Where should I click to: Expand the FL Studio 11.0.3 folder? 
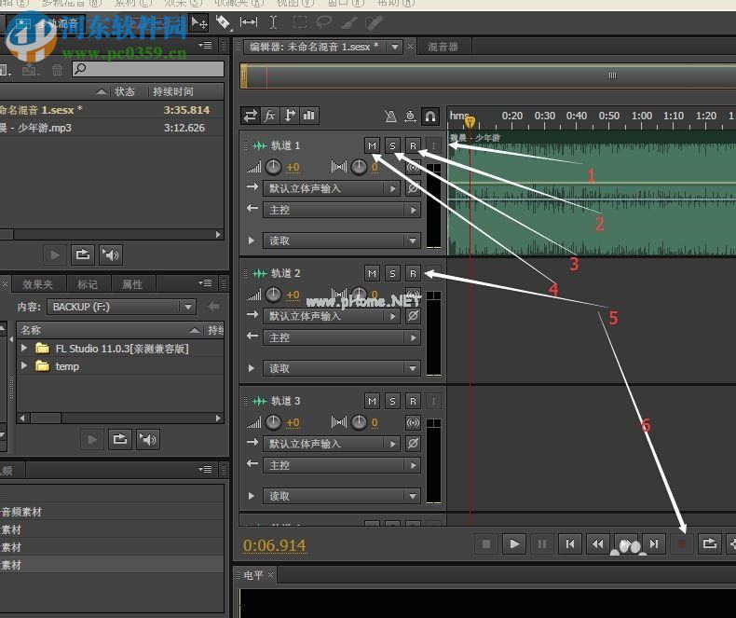tap(24, 349)
